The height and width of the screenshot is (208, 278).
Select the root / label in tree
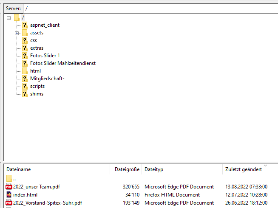click(23, 17)
